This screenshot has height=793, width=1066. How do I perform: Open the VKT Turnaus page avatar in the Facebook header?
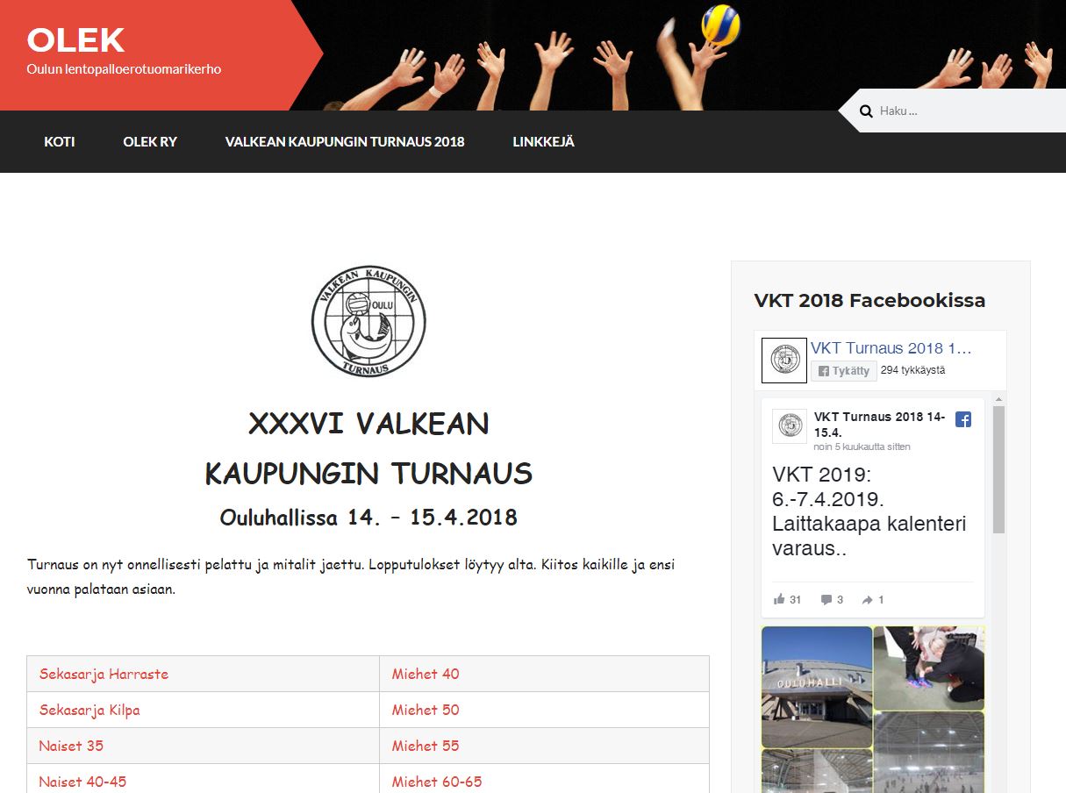[x=784, y=361]
